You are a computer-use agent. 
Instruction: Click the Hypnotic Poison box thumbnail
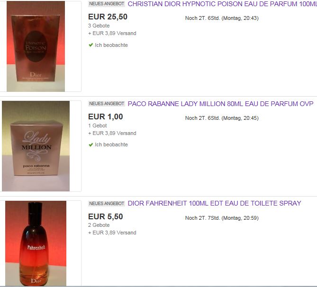[36, 46]
